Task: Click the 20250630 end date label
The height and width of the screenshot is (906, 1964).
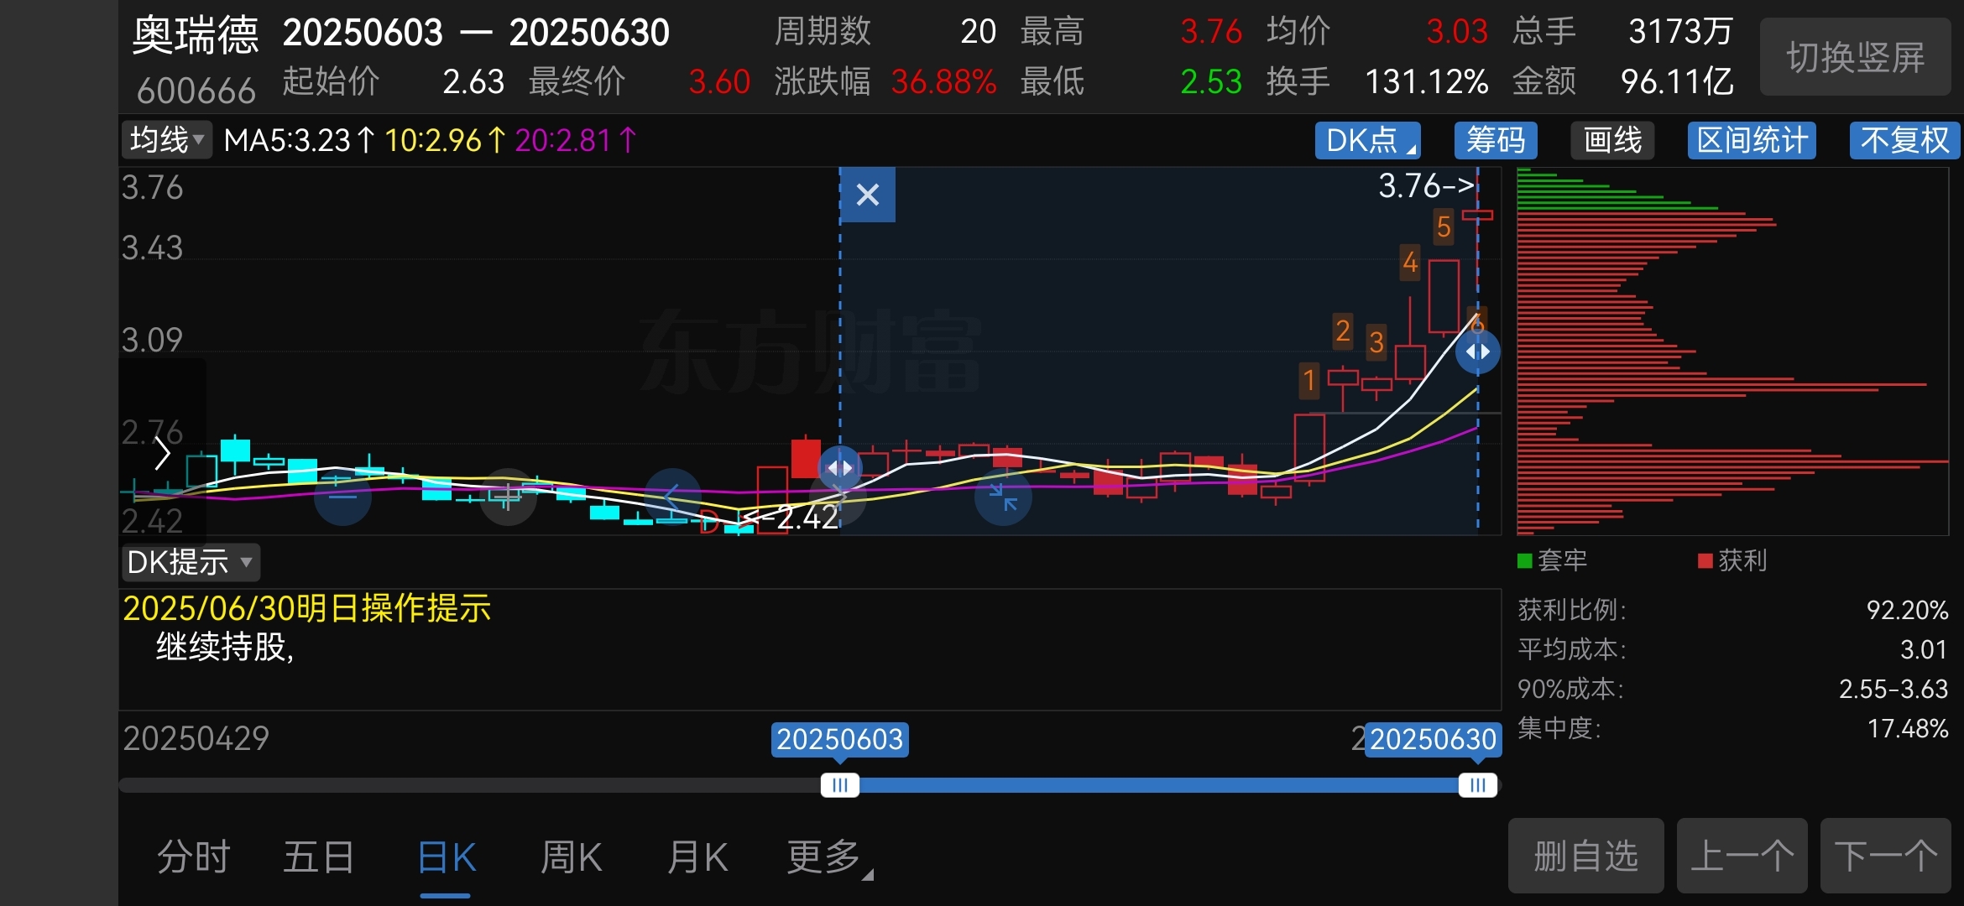Action: [1434, 740]
